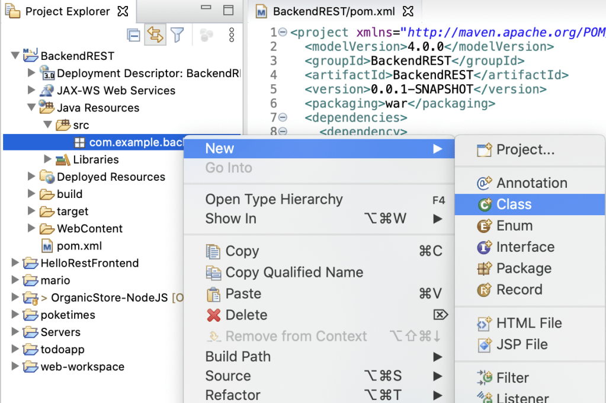Select Class in the New submenu

click(514, 204)
